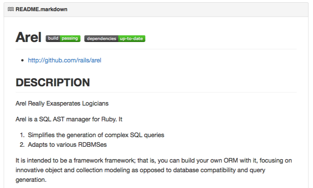Click the "Arel Really Exasperates Logicians" line

click(62, 103)
